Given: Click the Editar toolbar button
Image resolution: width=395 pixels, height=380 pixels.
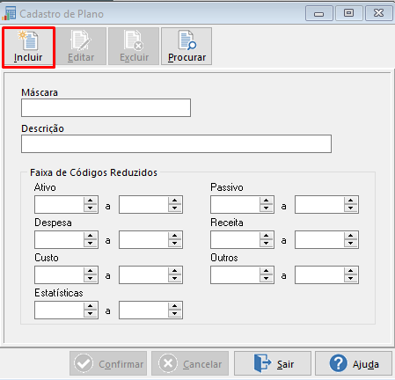Looking at the screenshot, I should click(x=81, y=47).
